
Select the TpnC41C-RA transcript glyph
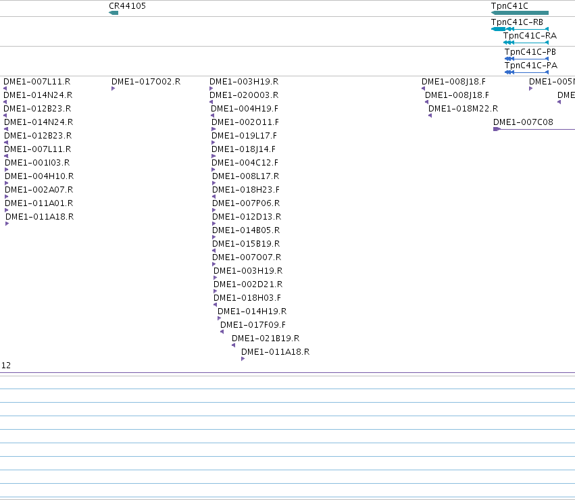526,43
